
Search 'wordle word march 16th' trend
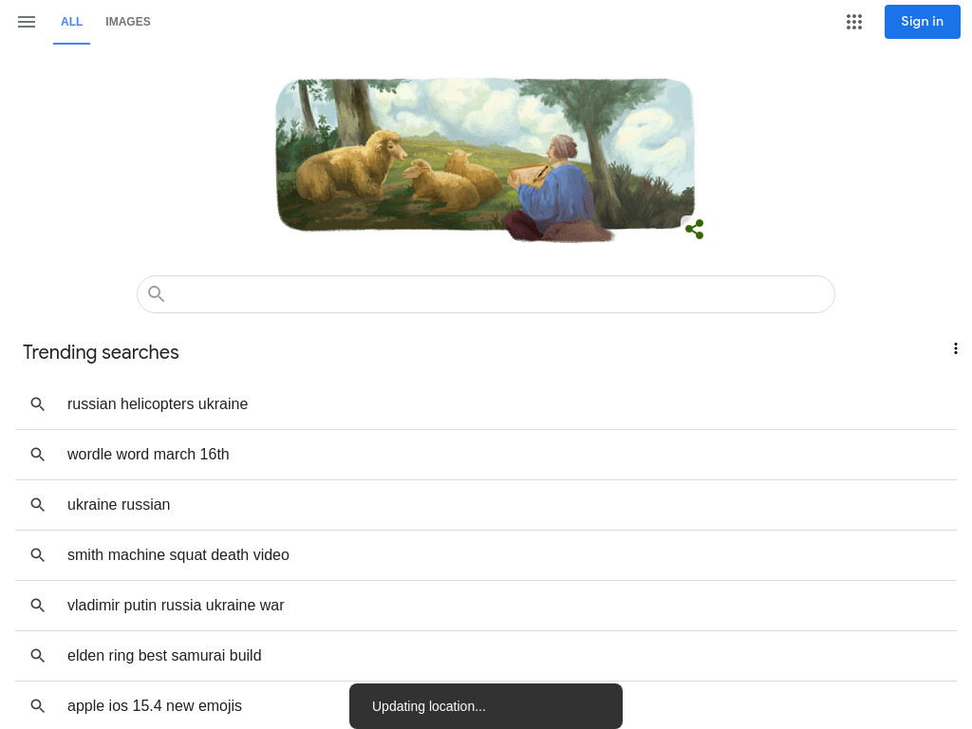tap(486, 455)
